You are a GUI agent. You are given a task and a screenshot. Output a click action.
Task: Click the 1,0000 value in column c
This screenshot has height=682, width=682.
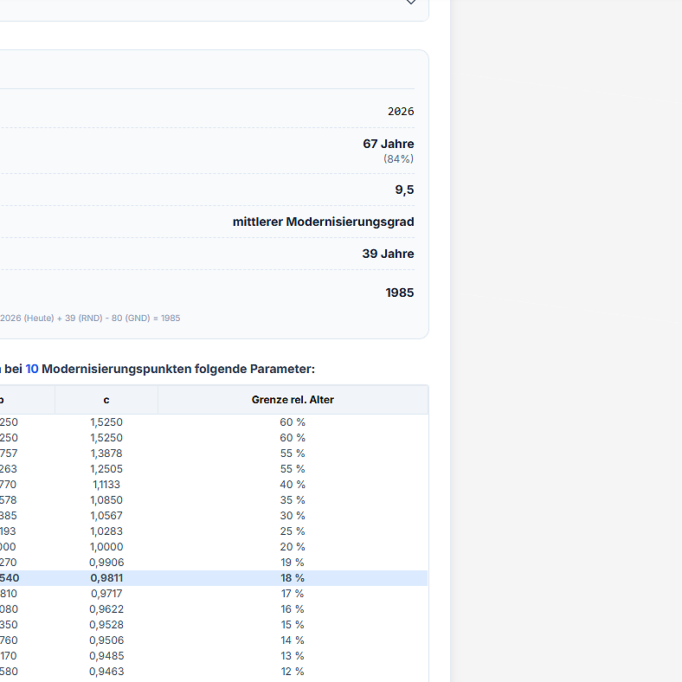point(106,547)
